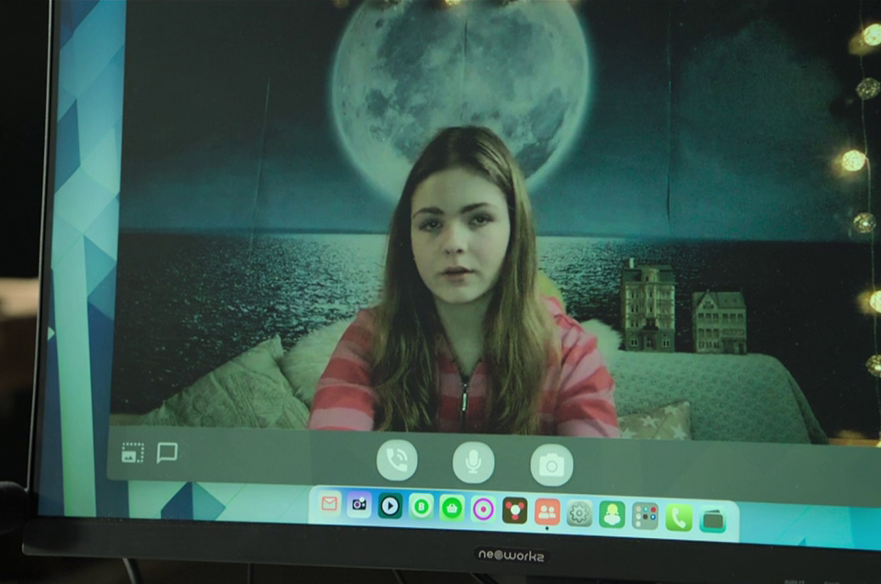Click the small arrow on left screen edge
The height and width of the screenshot is (584, 881).
(51, 332)
